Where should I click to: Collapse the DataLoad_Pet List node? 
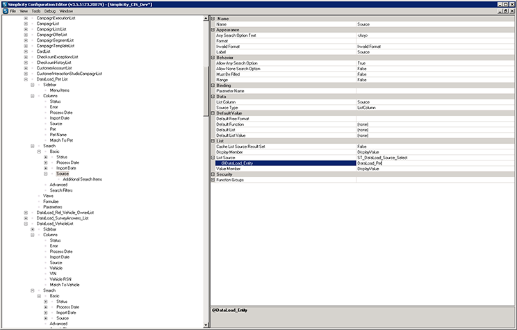coord(26,79)
